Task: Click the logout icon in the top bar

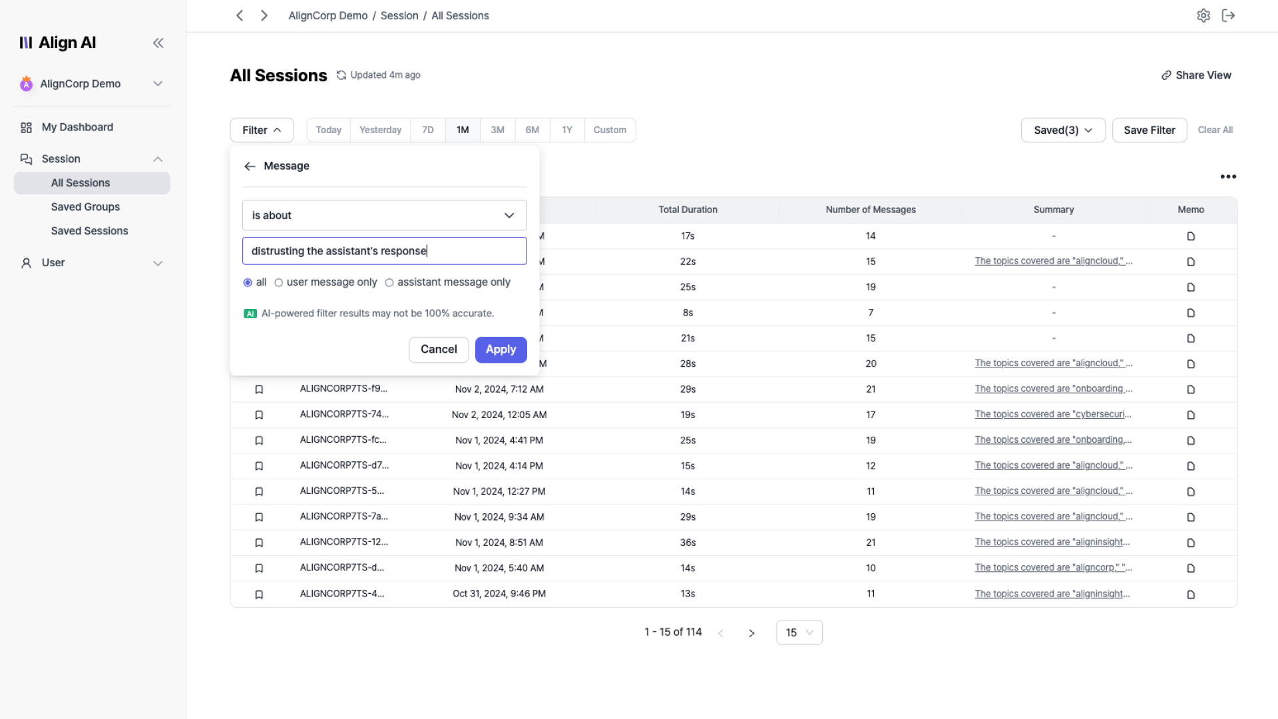Action: click(x=1228, y=15)
